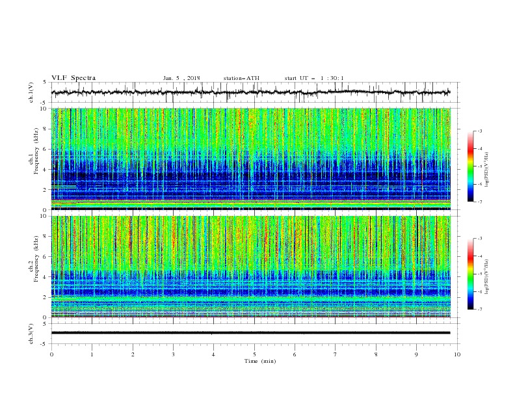Click the ch.1 voltage waveform trace
The image size is (515, 398).
tap(251, 92)
